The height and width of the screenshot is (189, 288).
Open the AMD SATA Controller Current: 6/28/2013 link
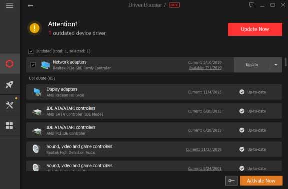tap(205, 111)
